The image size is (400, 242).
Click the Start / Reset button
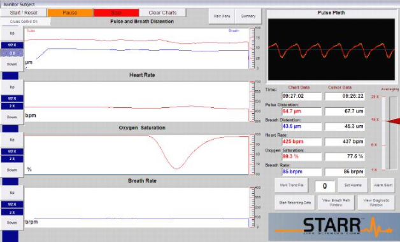[24, 13]
